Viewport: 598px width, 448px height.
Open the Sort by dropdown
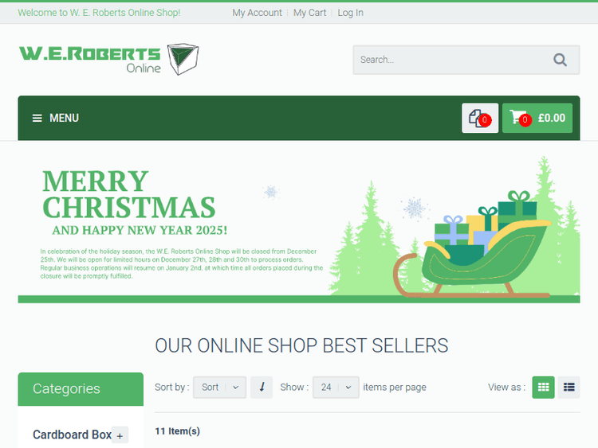(x=220, y=388)
